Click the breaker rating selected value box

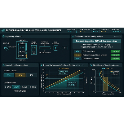tap(77, 59)
